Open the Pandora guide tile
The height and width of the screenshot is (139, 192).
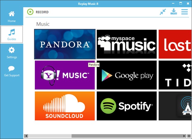pyautogui.click(x=65, y=44)
